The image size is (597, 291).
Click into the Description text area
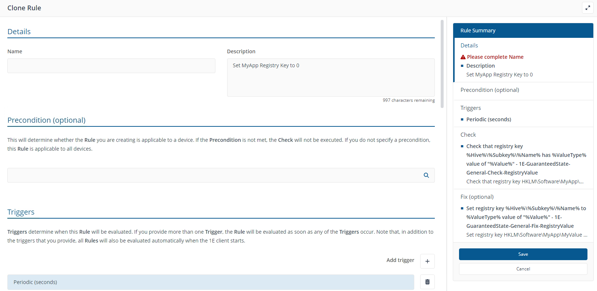(x=331, y=78)
